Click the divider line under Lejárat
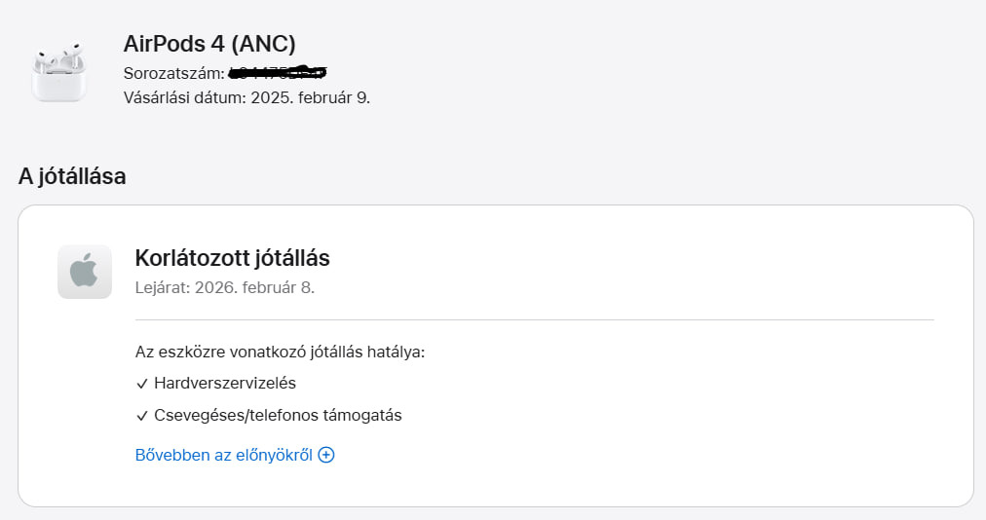 point(534,319)
